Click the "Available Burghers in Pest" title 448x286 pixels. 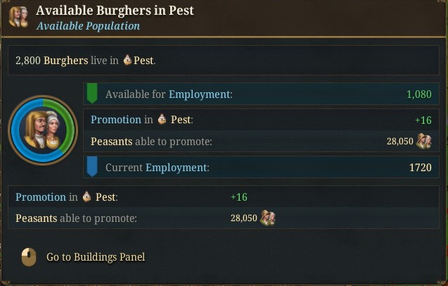(115, 11)
